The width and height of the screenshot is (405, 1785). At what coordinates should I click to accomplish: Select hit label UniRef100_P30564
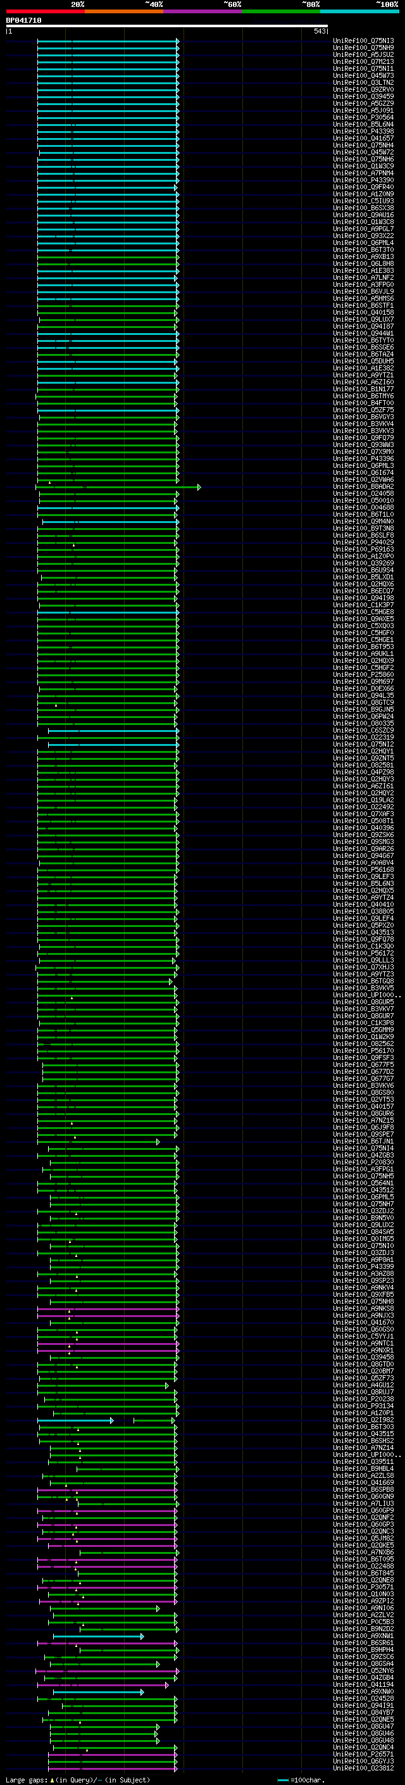pyautogui.click(x=363, y=117)
